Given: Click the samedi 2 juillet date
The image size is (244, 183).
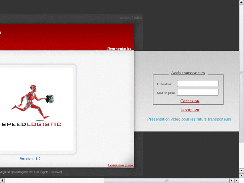Looking at the screenshot, I should tap(131, 18).
